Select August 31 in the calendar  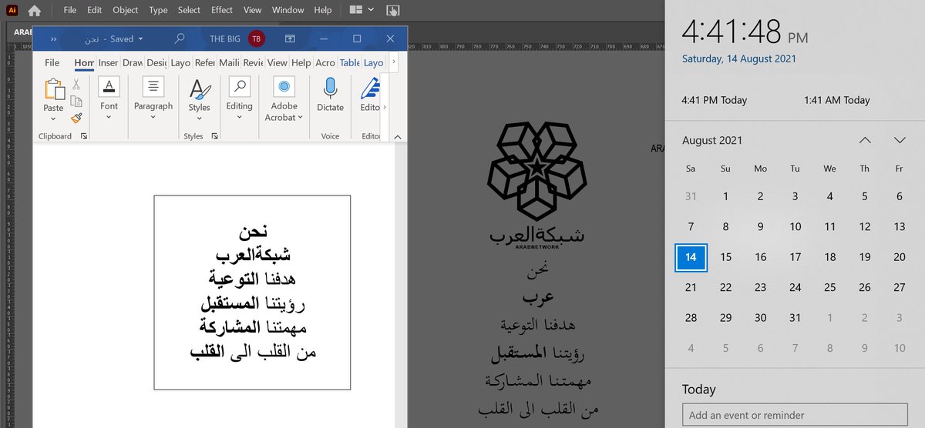click(x=795, y=317)
